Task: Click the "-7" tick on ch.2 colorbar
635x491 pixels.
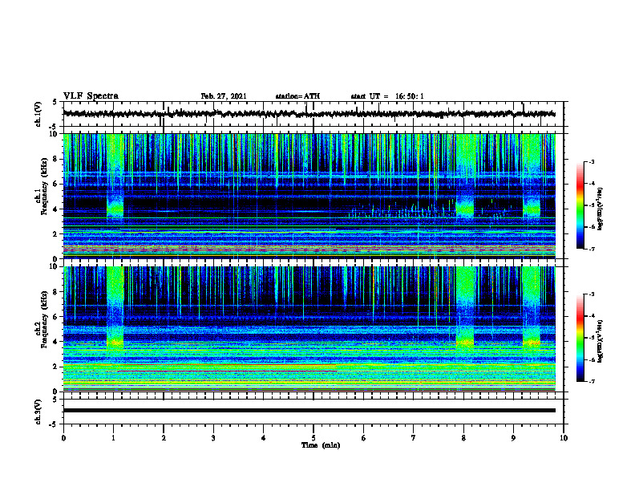Action: tap(592, 382)
